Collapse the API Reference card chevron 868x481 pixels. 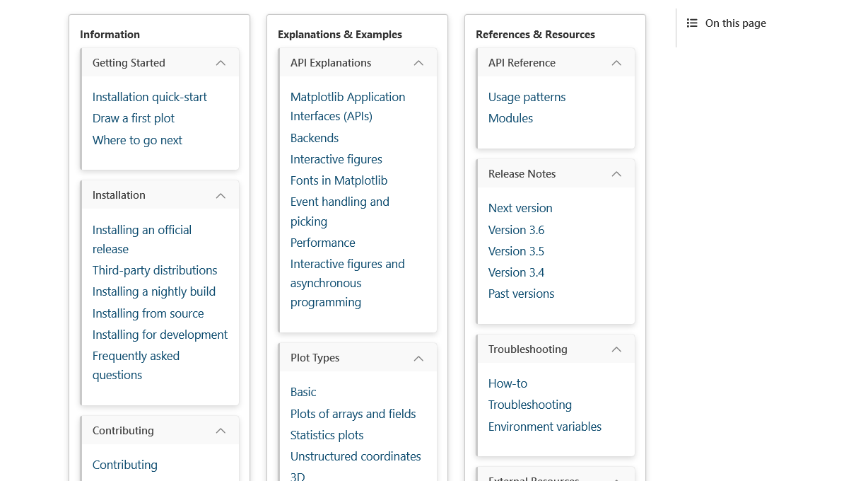pyautogui.click(x=616, y=63)
